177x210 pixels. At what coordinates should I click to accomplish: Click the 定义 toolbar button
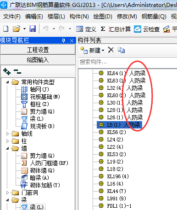[x=86, y=29]
